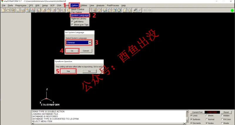Uncheck the Lines checkbox
Viewport: 235px width, 125px height.
pos(192,116)
